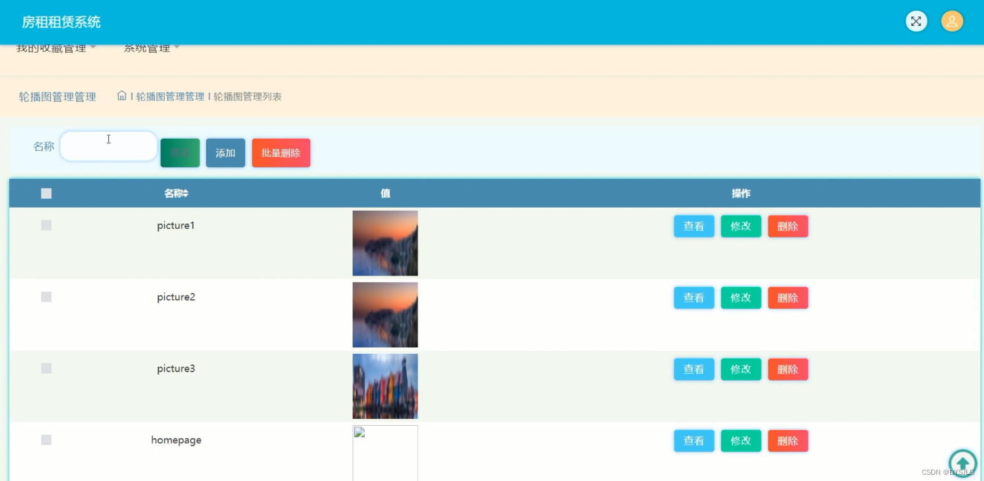
Task: Tick the homepage row checkbox
Action: [46, 440]
